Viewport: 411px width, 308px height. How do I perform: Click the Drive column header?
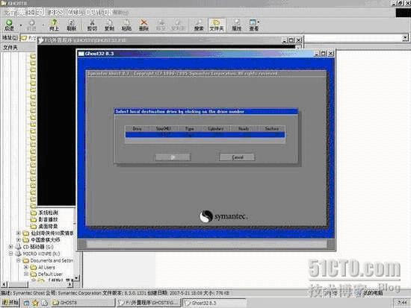coord(137,128)
